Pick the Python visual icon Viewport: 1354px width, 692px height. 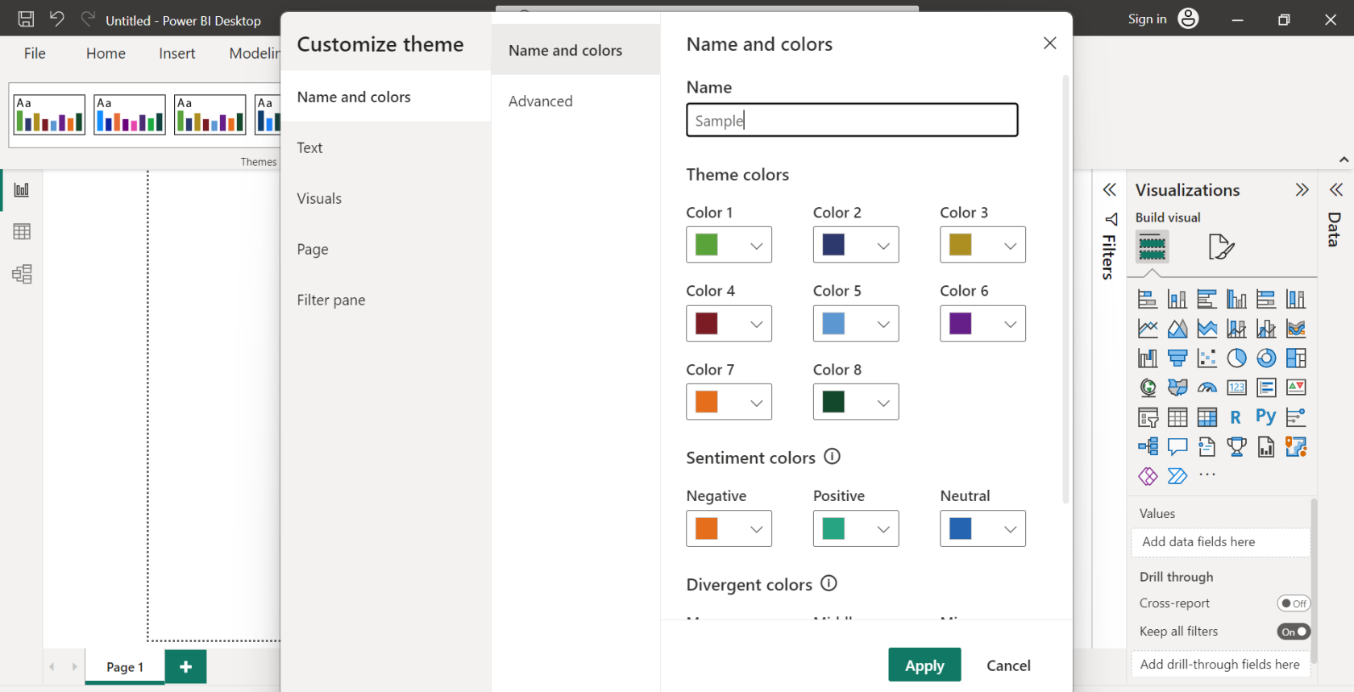point(1265,416)
